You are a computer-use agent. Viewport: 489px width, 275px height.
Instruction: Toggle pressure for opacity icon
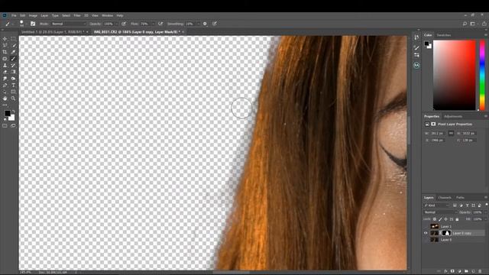pyautogui.click(x=124, y=24)
